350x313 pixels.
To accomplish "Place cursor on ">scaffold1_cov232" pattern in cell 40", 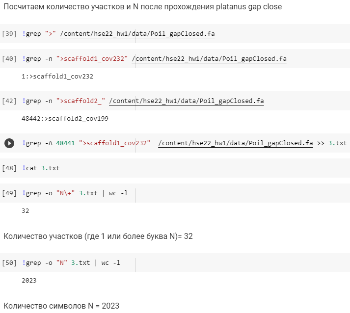I will [x=92, y=59].
